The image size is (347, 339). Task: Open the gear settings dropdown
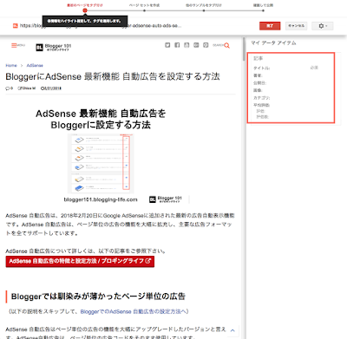pyautogui.click(x=323, y=26)
